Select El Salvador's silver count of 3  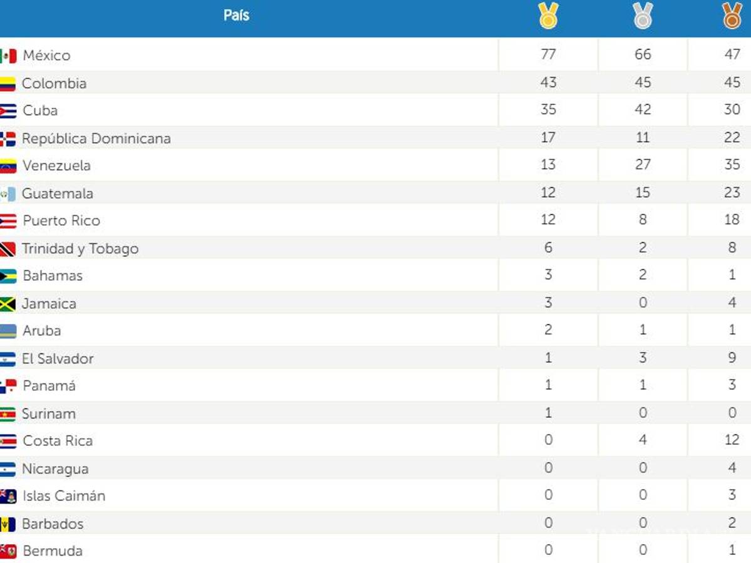(x=642, y=358)
